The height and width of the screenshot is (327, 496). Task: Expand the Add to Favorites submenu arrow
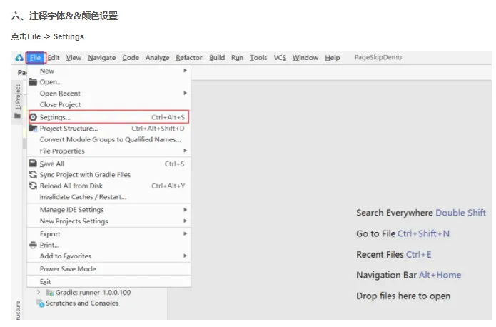click(185, 256)
